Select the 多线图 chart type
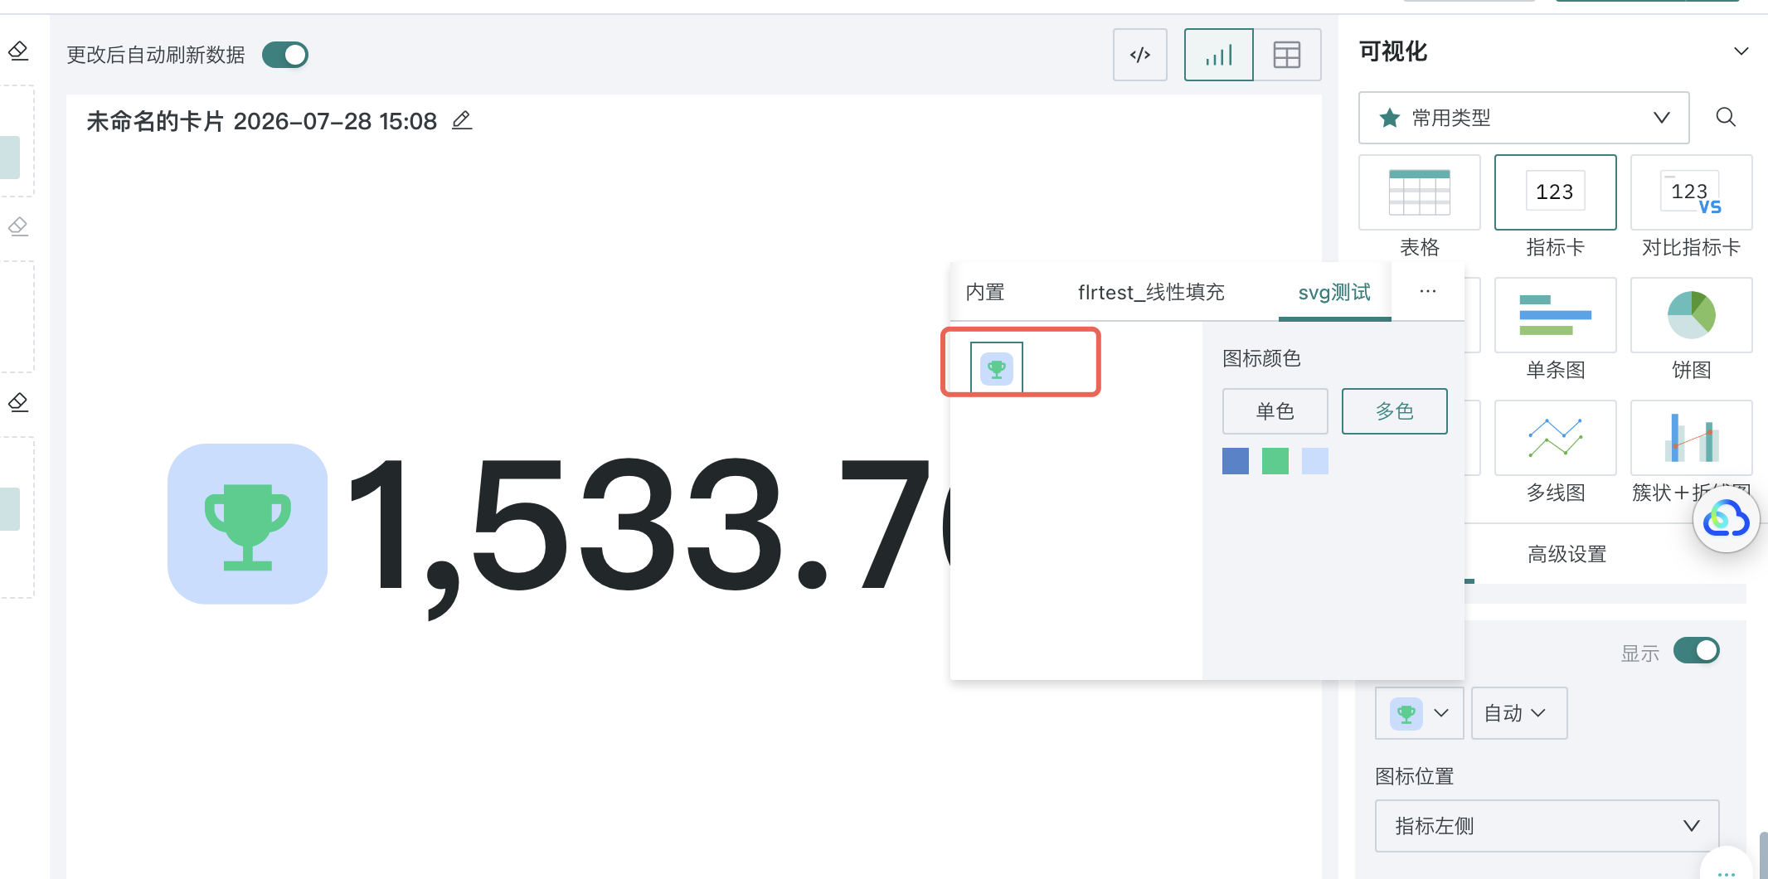The image size is (1768, 879). tap(1555, 438)
